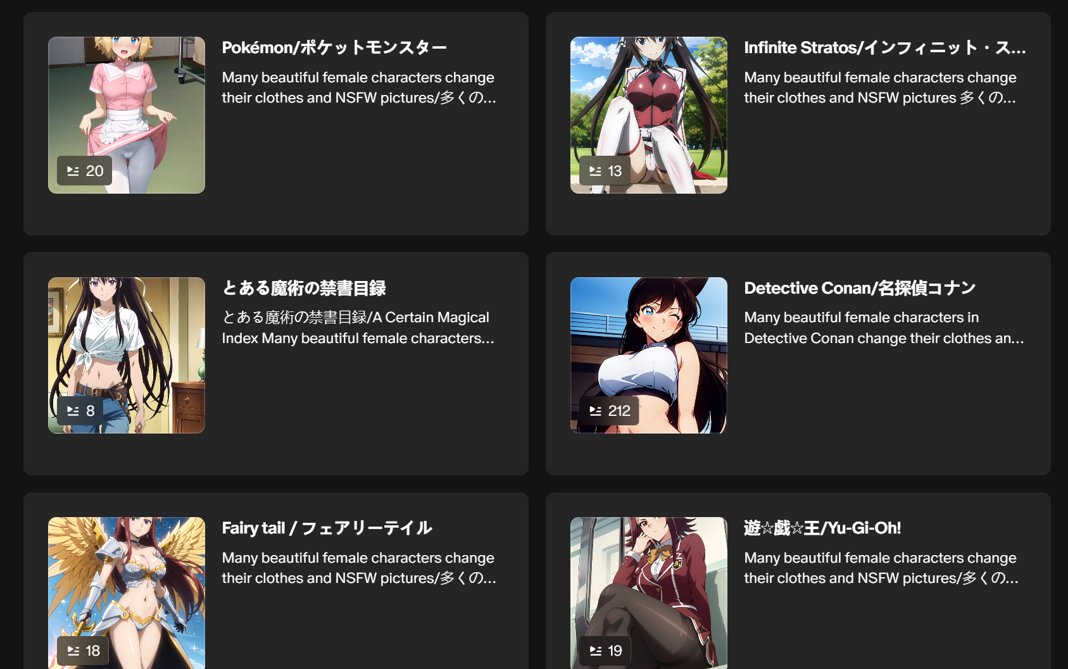Open the Pokémon collection thumbnail
Viewport: 1068px width, 669px height.
127,115
